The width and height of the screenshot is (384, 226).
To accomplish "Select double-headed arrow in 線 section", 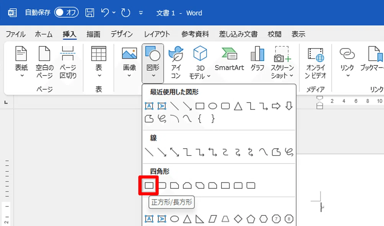I will pyautogui.click(x=175, y=152).
